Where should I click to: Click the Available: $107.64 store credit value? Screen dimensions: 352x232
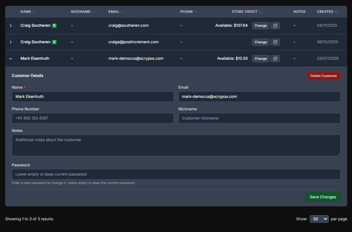click(x=231, y=26)
